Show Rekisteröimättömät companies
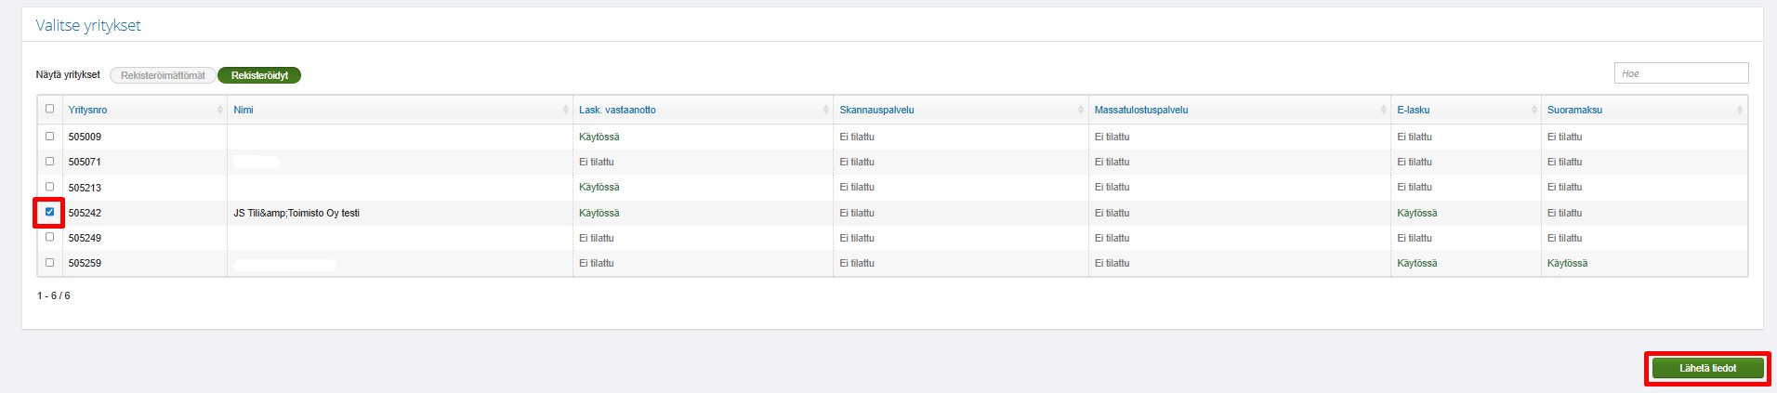The image size is (1777, 393). tap(163, 75)
